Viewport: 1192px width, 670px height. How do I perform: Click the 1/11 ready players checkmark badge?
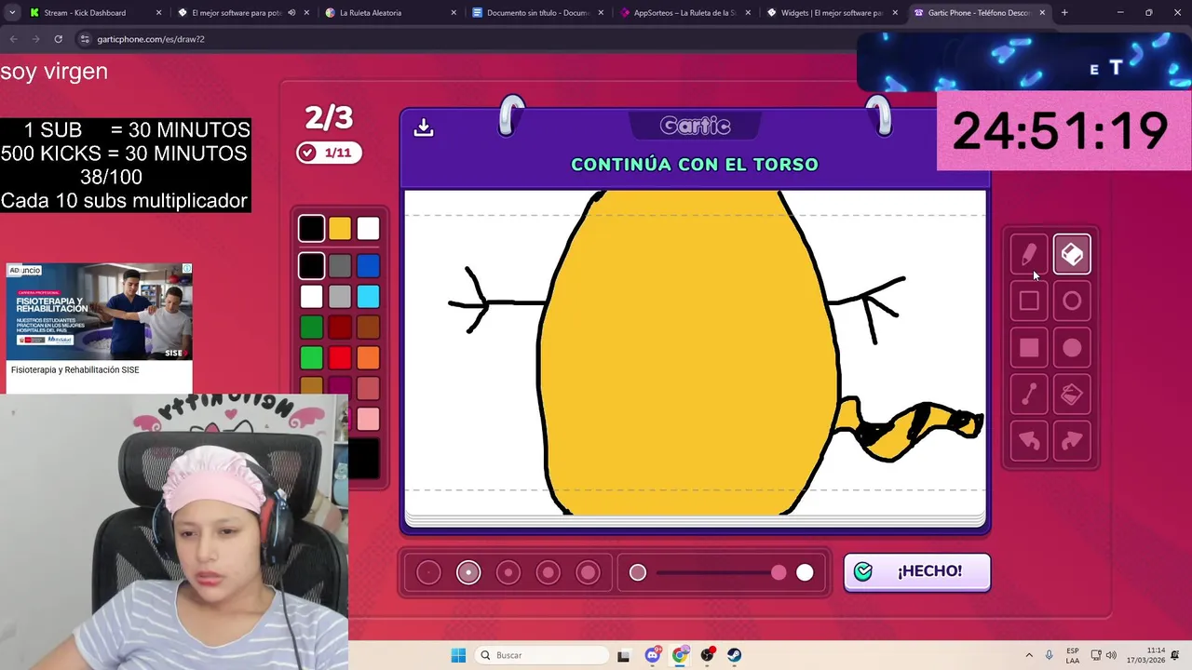tap(329, 153)
